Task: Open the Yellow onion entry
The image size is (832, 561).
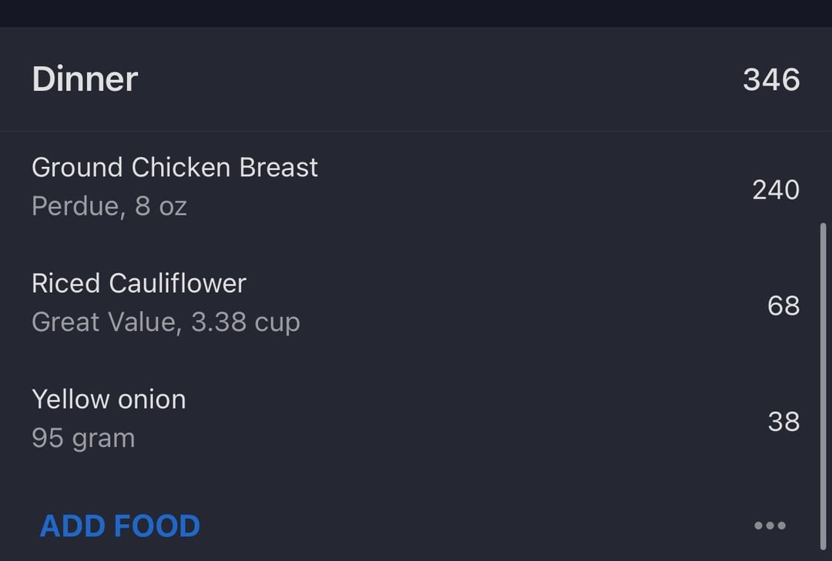Action: 109,399
